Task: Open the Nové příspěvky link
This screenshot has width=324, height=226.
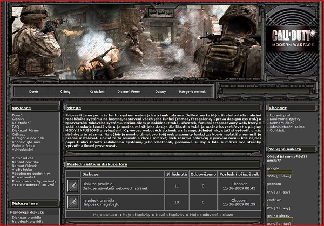Action: tap(170, 215)
